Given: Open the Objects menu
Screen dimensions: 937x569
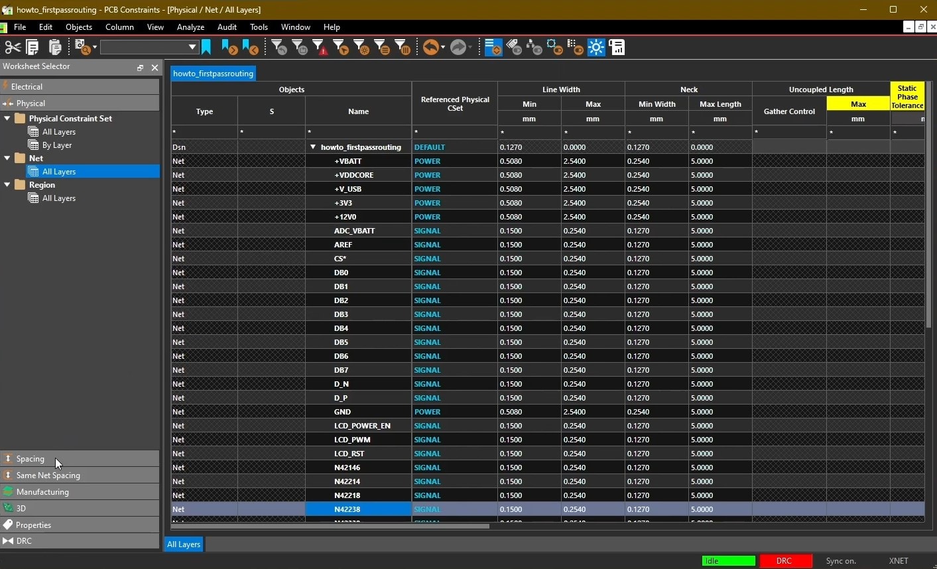Looking at the screenshot, I should click(79, 27).
